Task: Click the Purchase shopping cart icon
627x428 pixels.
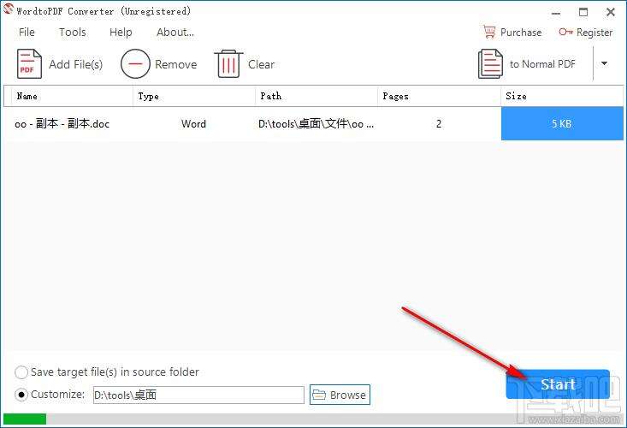Action: (489, 32)
